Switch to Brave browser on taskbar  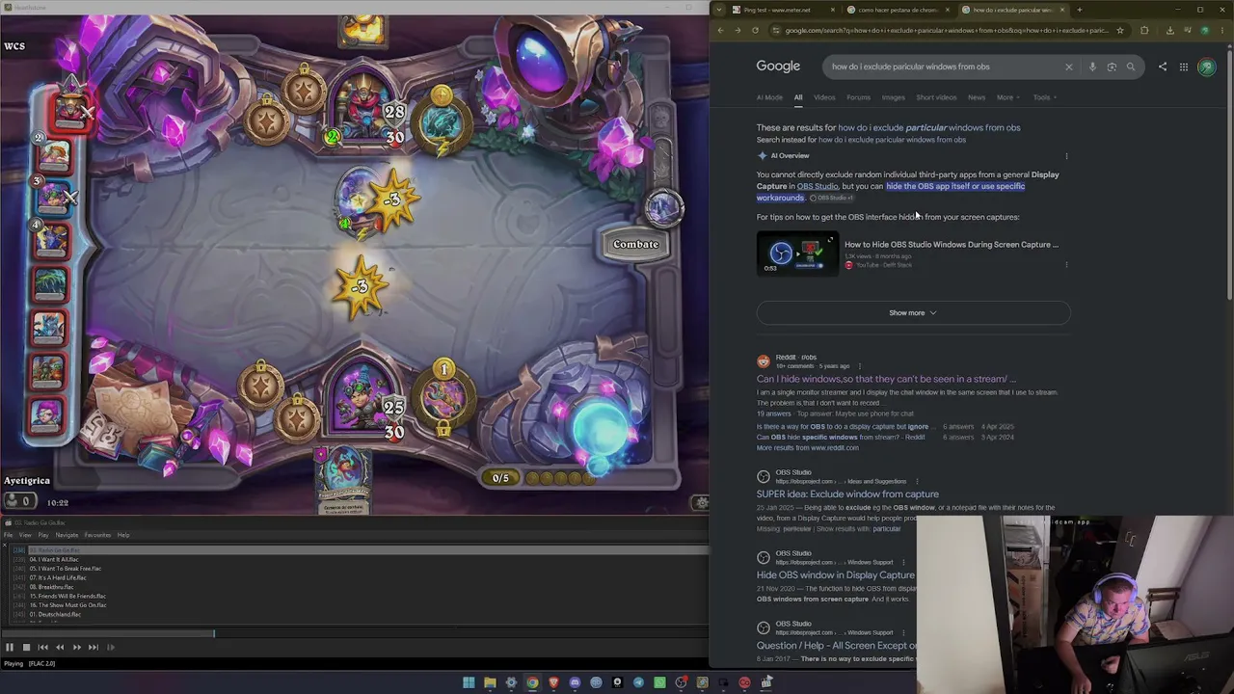(x=553, y=682)
